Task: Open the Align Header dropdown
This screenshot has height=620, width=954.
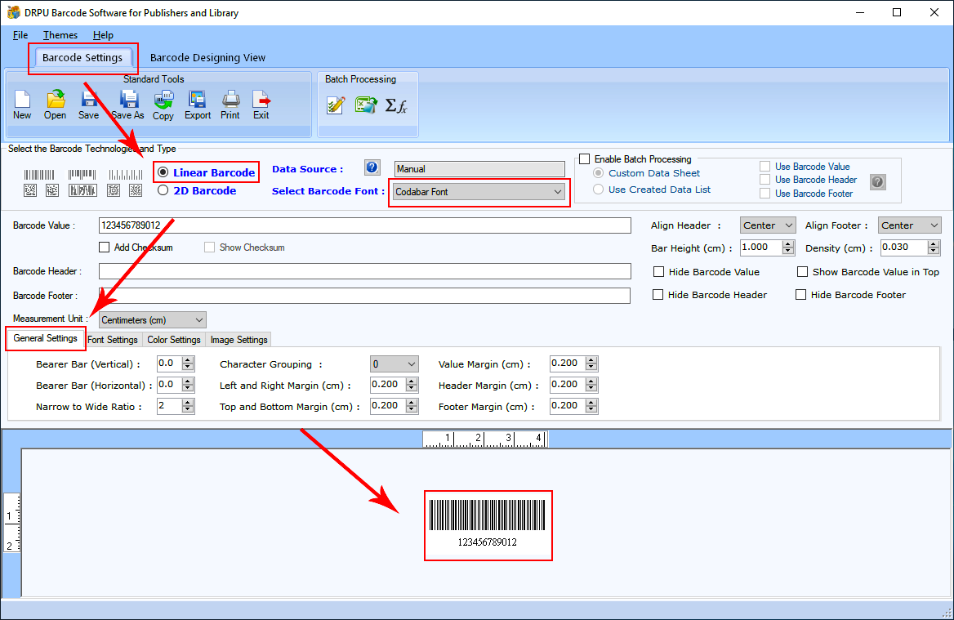Action: pos(768,225)
